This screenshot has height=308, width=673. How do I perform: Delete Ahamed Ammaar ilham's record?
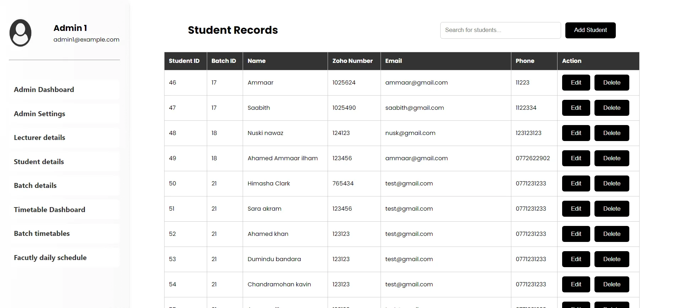[612, 158]
